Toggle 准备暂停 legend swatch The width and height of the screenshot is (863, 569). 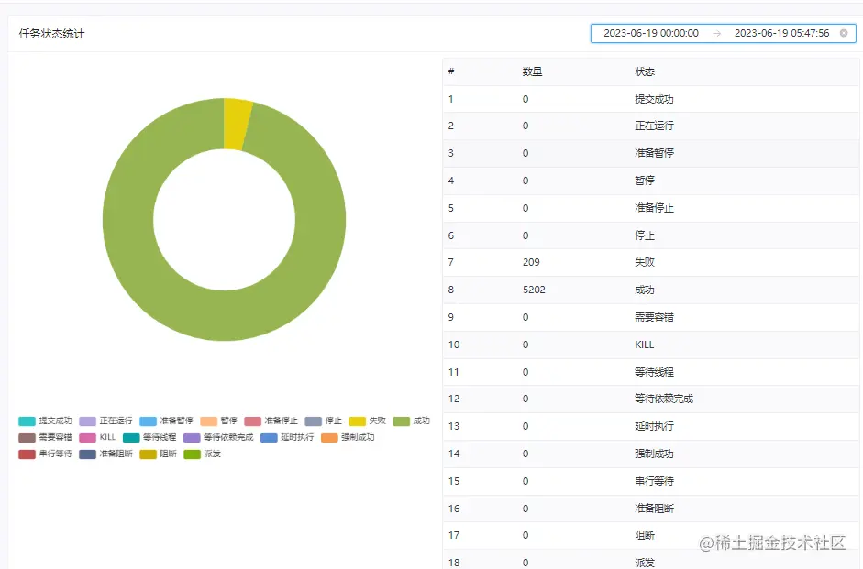pyautogui.click(x=148, y=421)
